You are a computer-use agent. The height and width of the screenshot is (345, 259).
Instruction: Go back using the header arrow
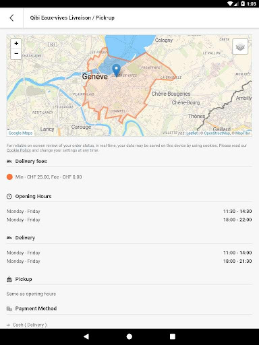click(11, 18)
